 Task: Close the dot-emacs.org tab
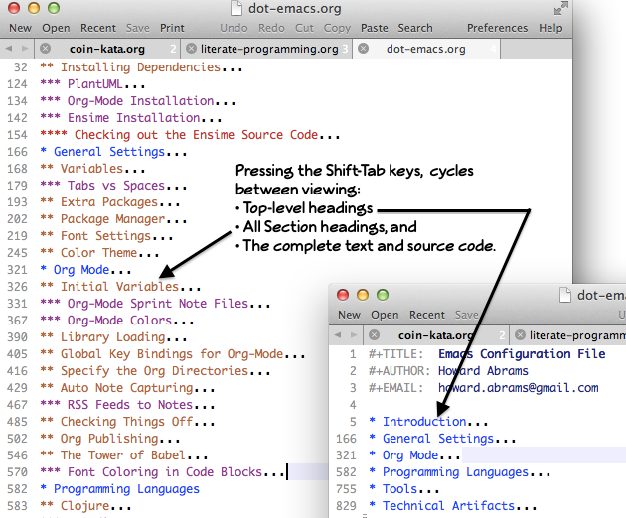pyautogui.click(x=363, y=49)
